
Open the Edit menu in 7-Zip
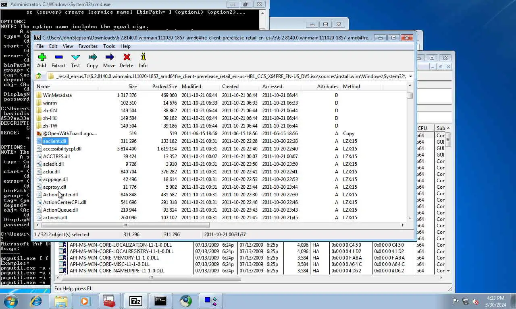pos(53,46)
